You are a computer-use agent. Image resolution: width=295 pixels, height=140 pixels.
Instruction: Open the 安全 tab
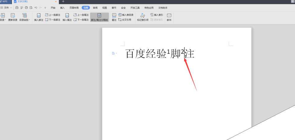(123, 8)
